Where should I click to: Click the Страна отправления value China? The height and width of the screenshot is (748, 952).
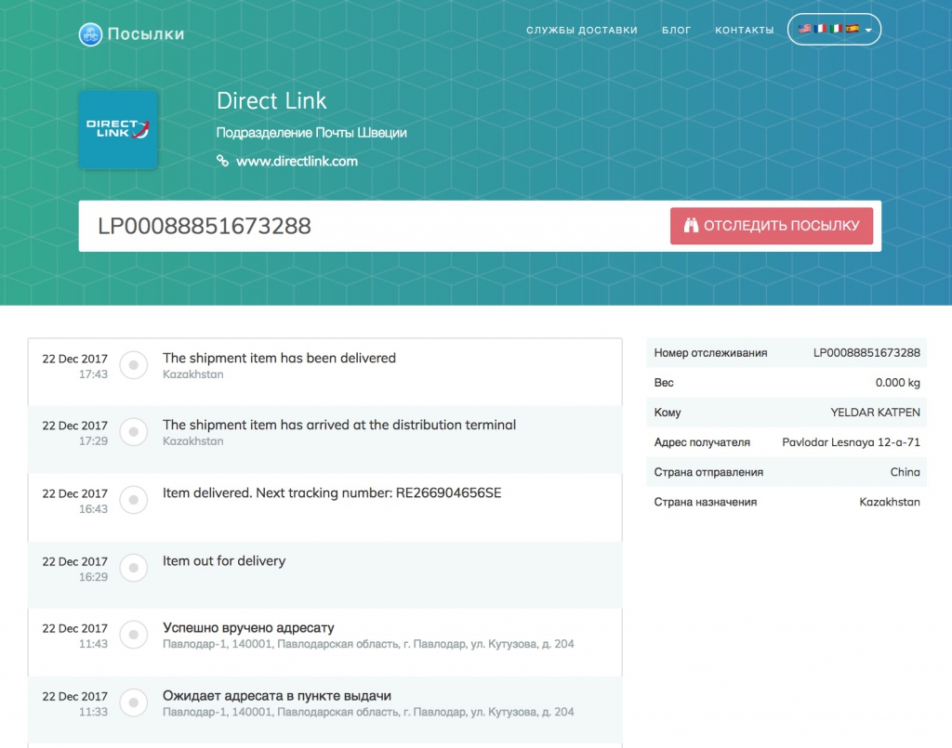click(x=905, y=472)
